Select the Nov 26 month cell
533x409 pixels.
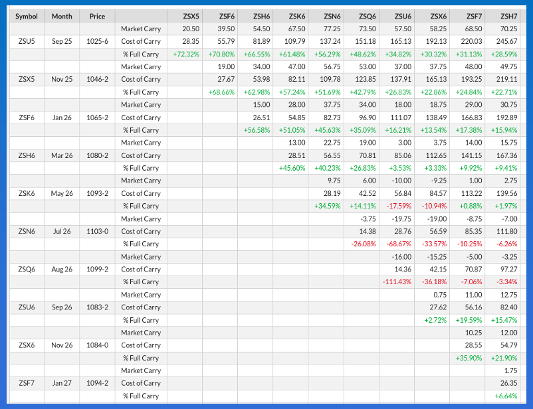point(62,345)
